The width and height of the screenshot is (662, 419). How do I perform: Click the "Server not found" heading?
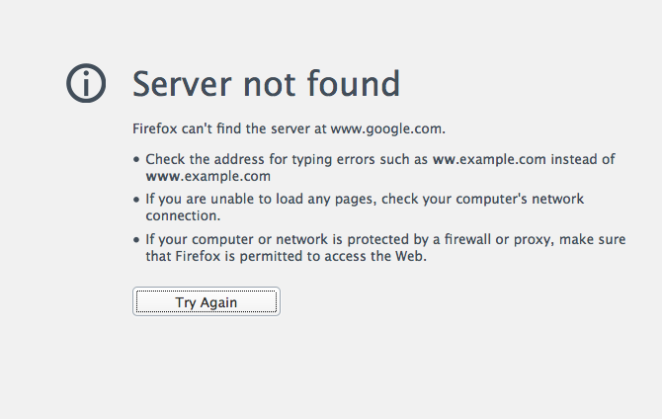click(266, 84)
